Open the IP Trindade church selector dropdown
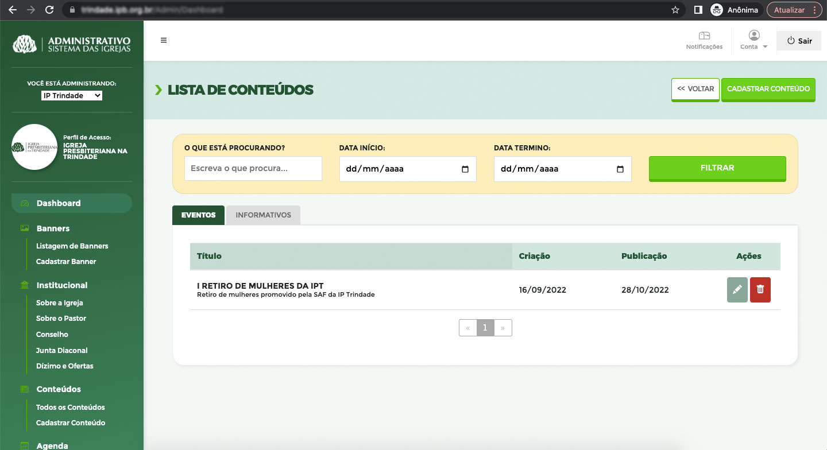Image resolution: width=827 pixels, height=450 pixels. 72,96
